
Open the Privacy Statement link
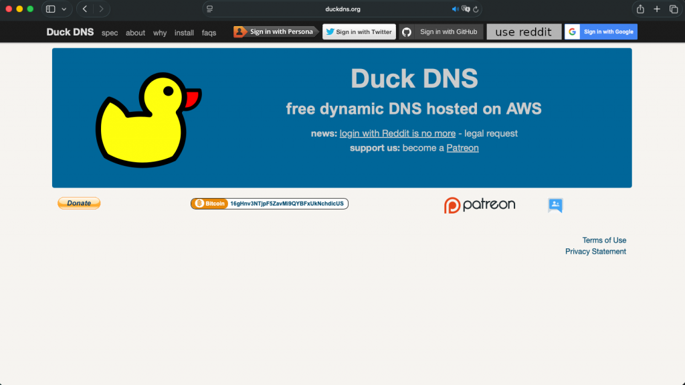595,252
